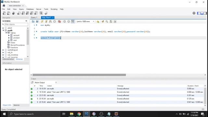Open Workbench preferences gear icon
The height and width of the screenshot is (117, 208).
pos(194,13)
